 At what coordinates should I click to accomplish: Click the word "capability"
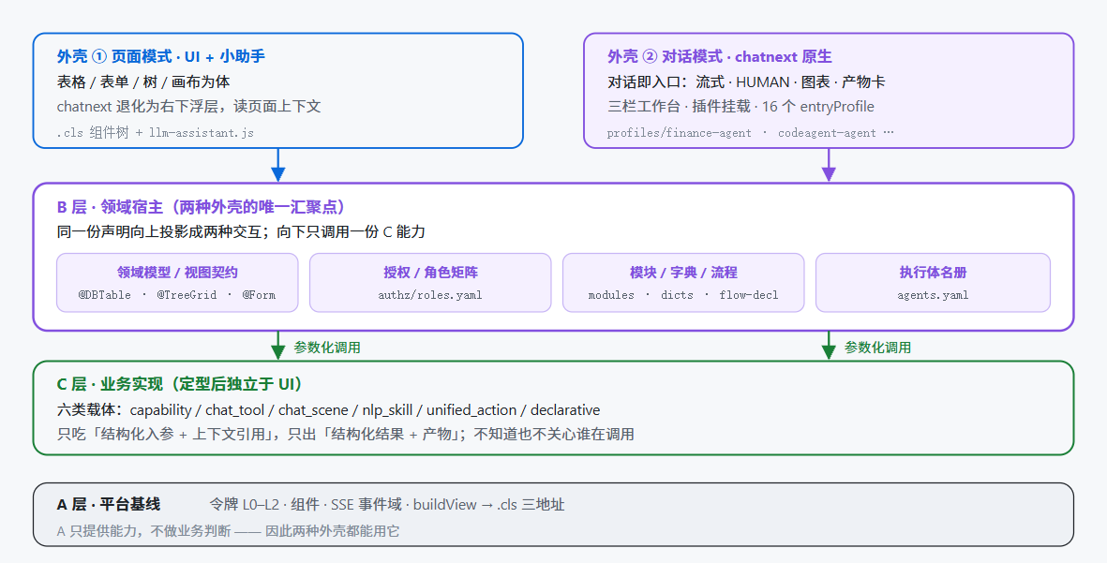[161, 410]
